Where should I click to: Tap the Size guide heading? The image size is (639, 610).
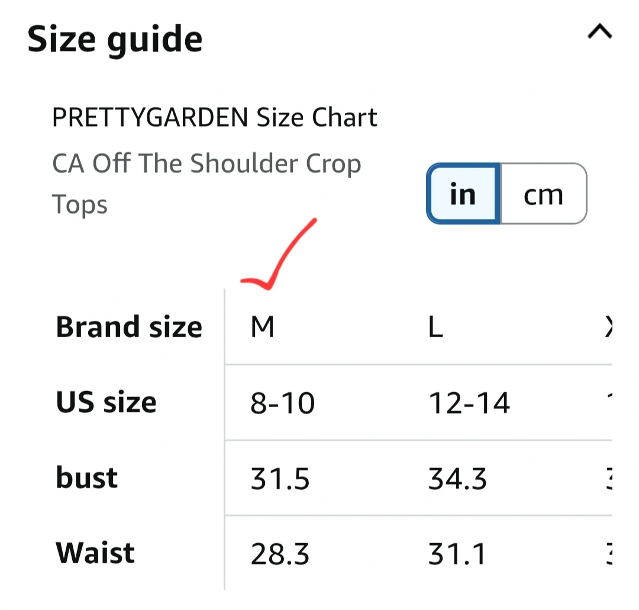click(x=115, y=40)
